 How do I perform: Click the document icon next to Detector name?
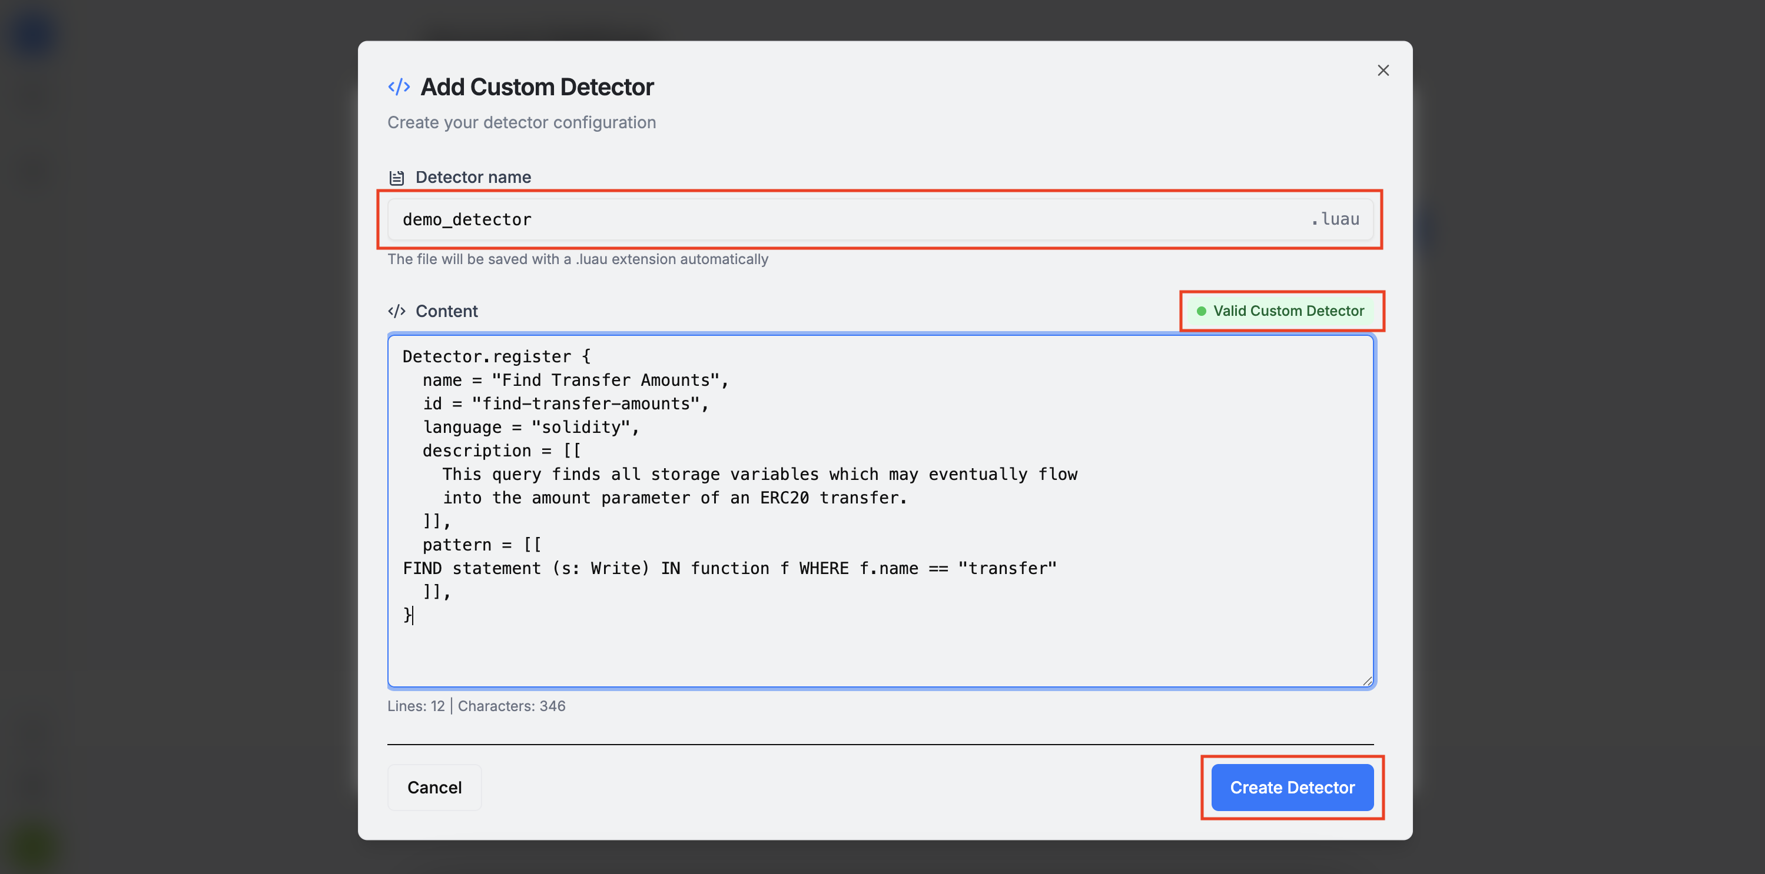[397, 178]
